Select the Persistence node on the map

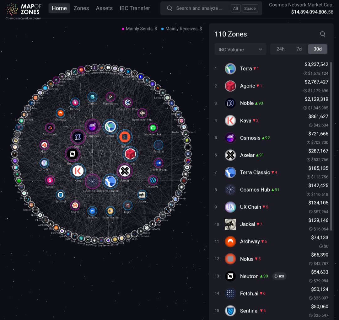click(110, 97)
